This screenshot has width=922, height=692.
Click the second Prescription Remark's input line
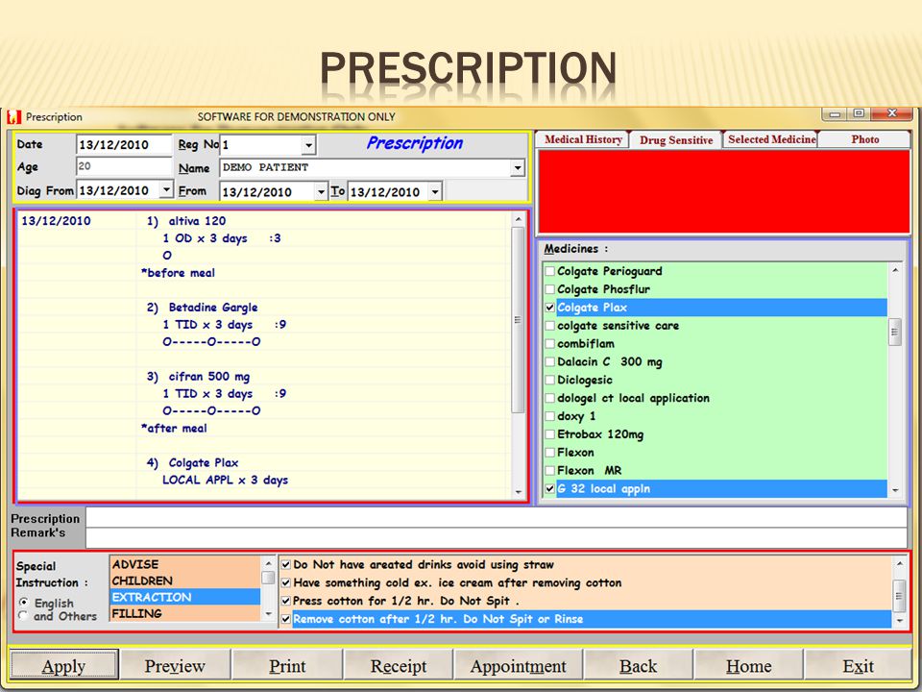pos(497,537)
